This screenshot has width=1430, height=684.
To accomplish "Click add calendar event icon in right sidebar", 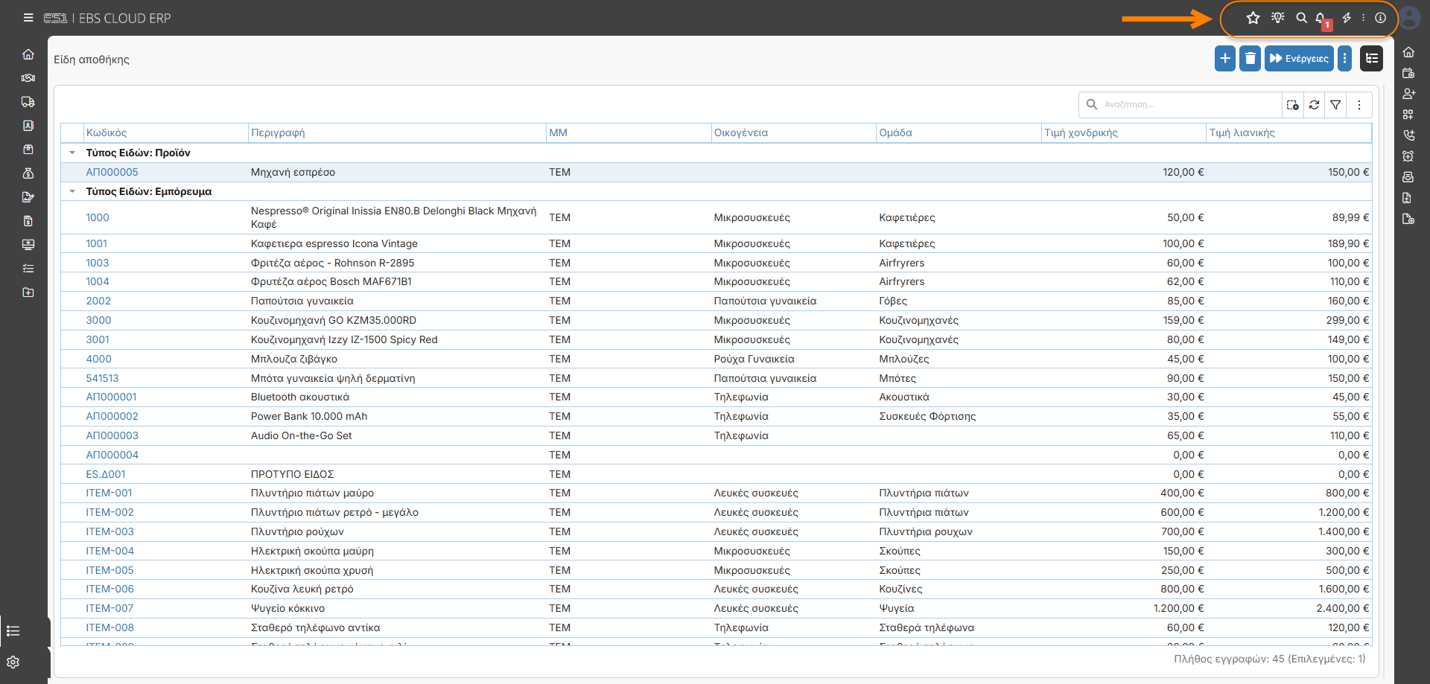I will (x=1408, y=73).
